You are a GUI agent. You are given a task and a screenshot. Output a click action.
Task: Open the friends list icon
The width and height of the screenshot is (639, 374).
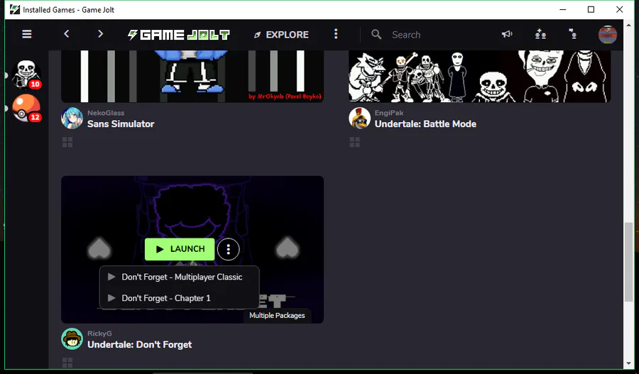pos(540,34)
